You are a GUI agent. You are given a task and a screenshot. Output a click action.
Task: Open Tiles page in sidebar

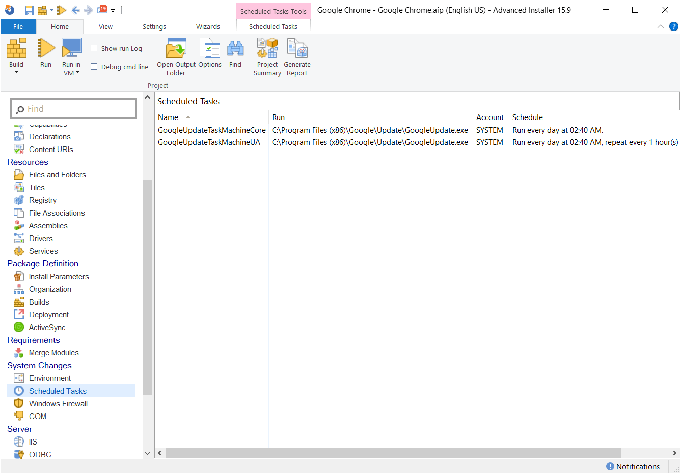pos(37,187)
